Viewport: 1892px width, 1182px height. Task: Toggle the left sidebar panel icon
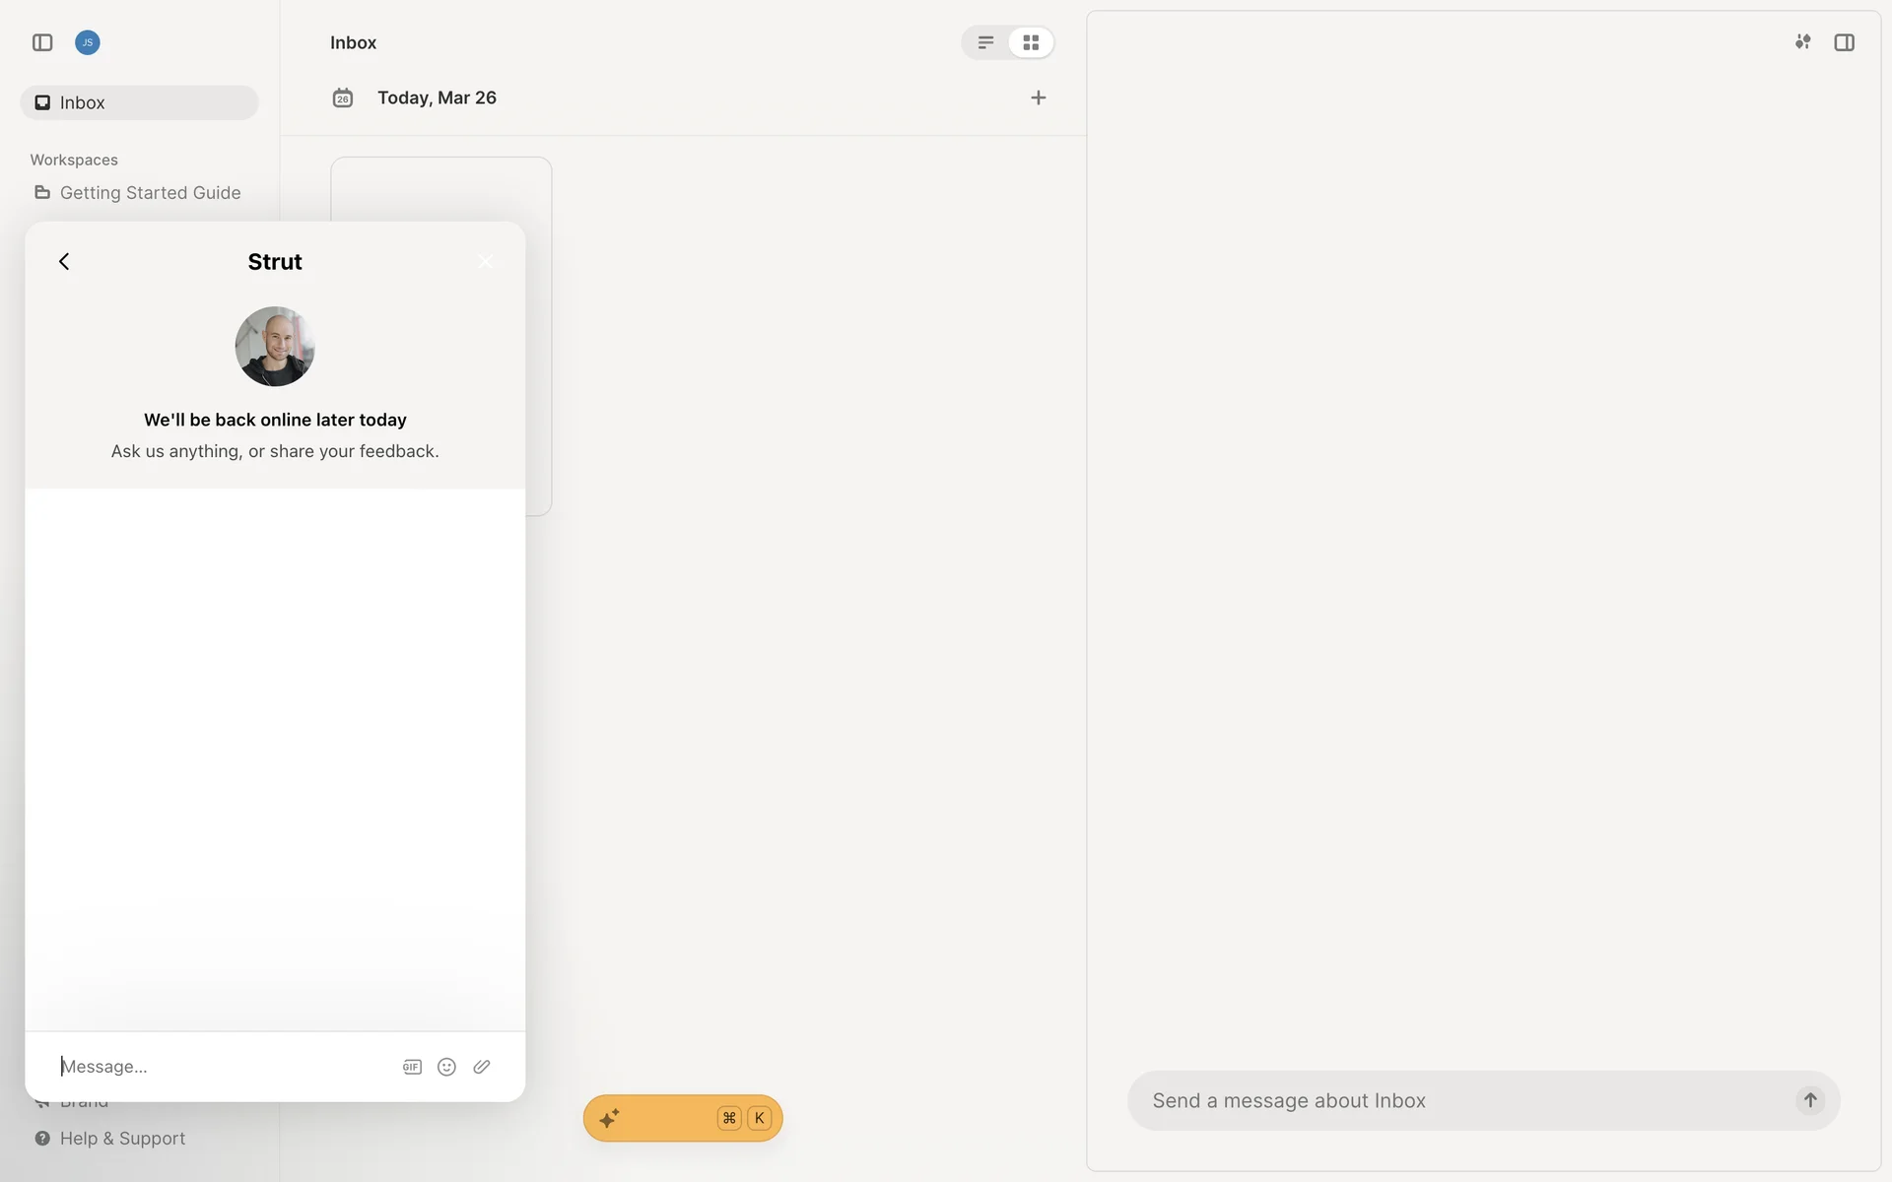pos(42,42)
